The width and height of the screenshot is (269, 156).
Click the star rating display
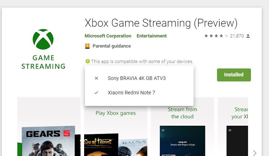tap(216, 36)
